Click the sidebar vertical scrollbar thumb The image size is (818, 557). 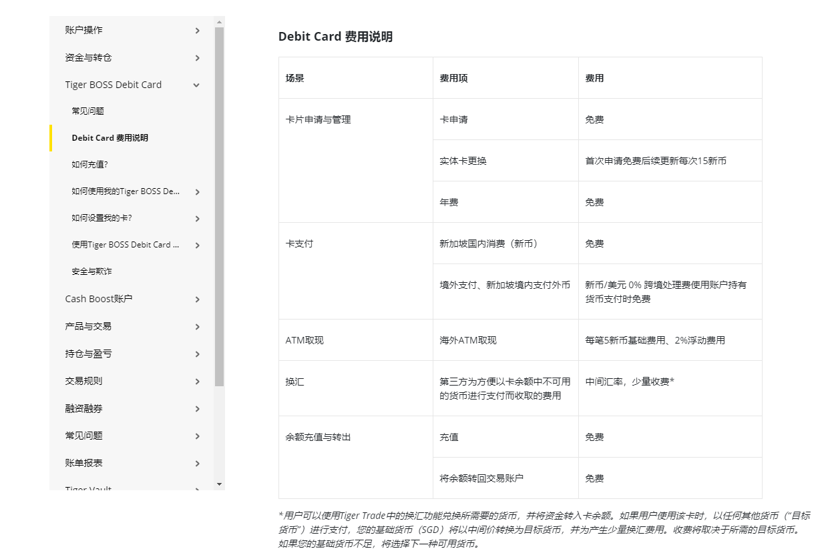[x=219, y=207]
